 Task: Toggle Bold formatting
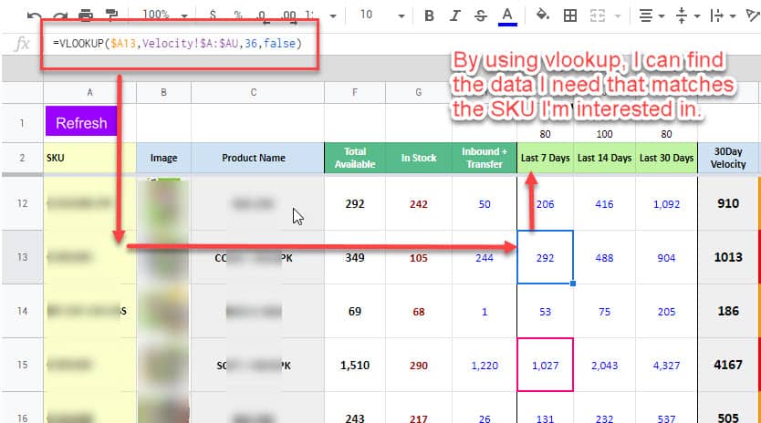pyautogui.click(x=430, y=15)
